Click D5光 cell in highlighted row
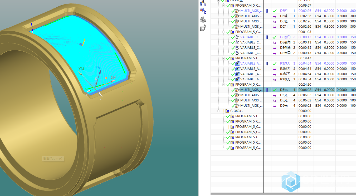Screen dimensions: 356x196 coord(284,90)
